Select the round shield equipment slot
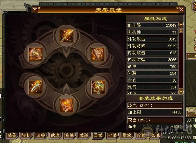 35,54
